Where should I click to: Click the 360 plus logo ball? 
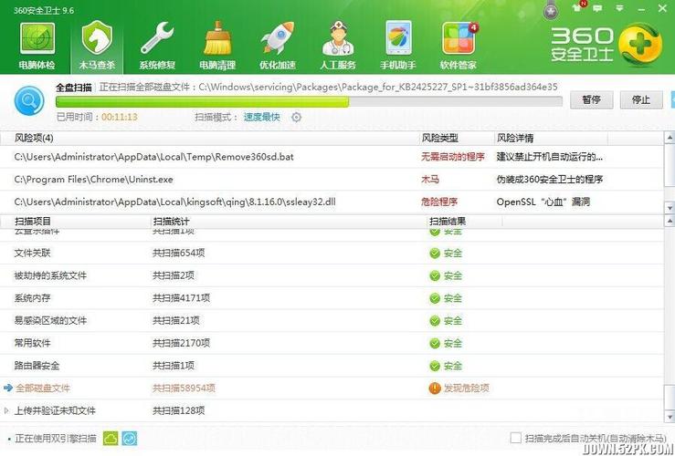click(x=640, y=45)
